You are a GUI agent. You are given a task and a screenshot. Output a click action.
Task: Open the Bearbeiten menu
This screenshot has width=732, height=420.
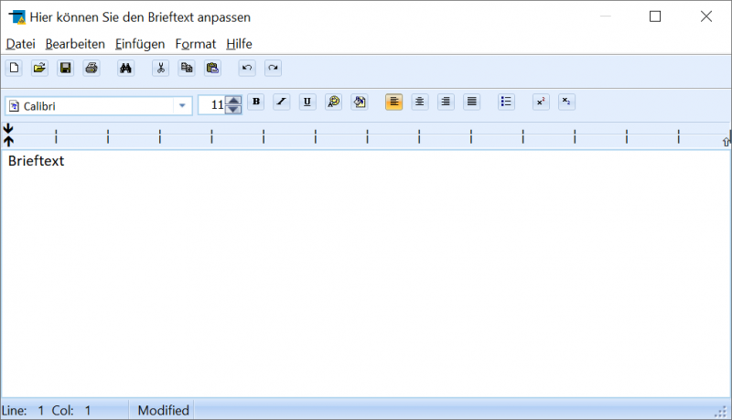(x=75, y=44)
